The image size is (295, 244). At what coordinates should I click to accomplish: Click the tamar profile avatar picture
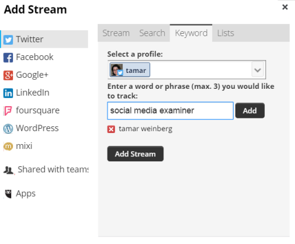[x=116, y=70]
